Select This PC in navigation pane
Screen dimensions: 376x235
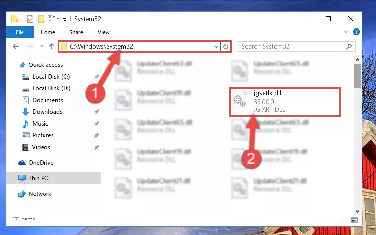coord(54,178)
